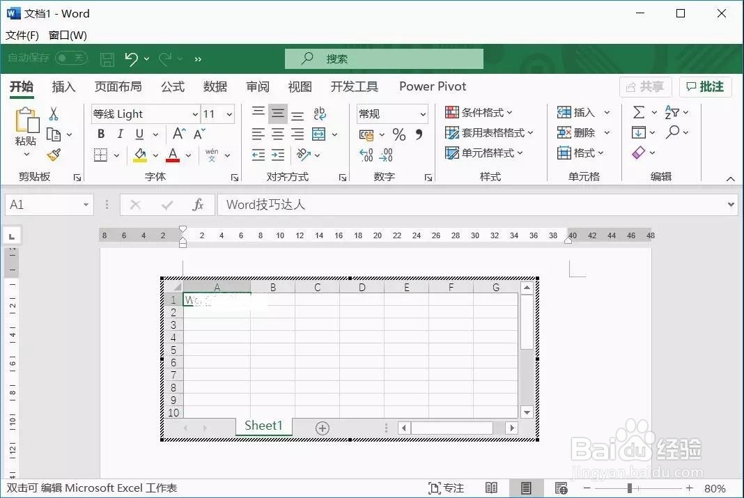
Task: Click the 条件格式 conditional formatting icon
Action: [x=478, y=112]
